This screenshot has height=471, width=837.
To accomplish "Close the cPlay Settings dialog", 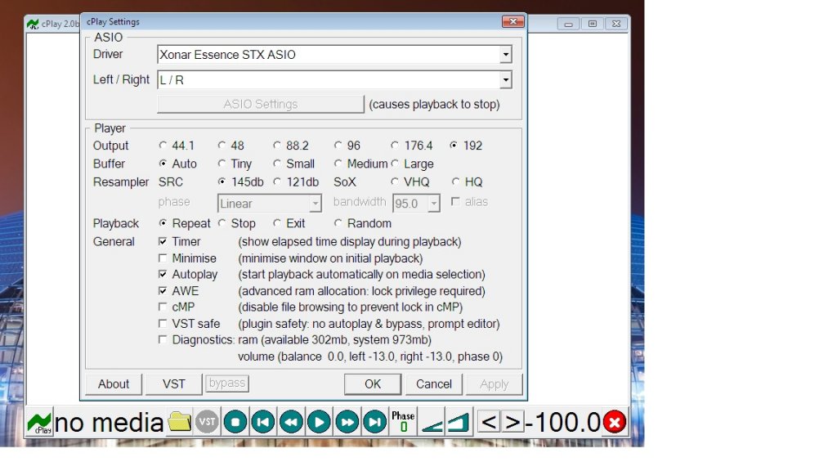I will coord(513,21).
